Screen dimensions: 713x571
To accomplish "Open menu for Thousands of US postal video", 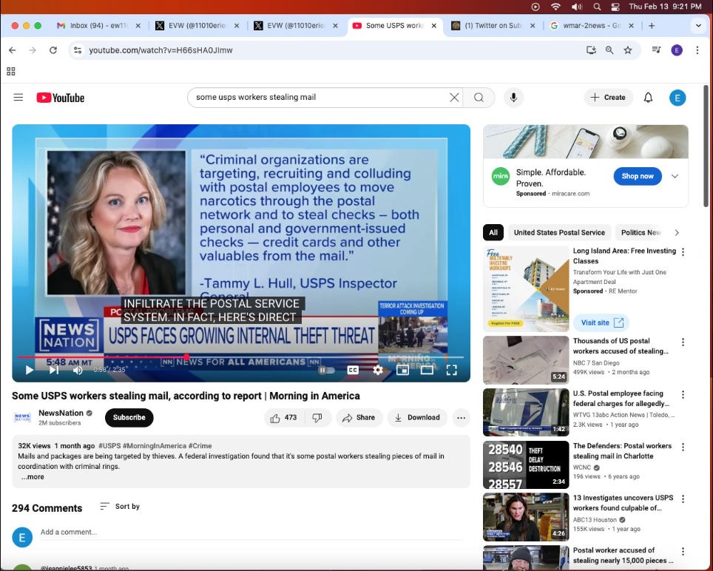I will pos(683,342).
